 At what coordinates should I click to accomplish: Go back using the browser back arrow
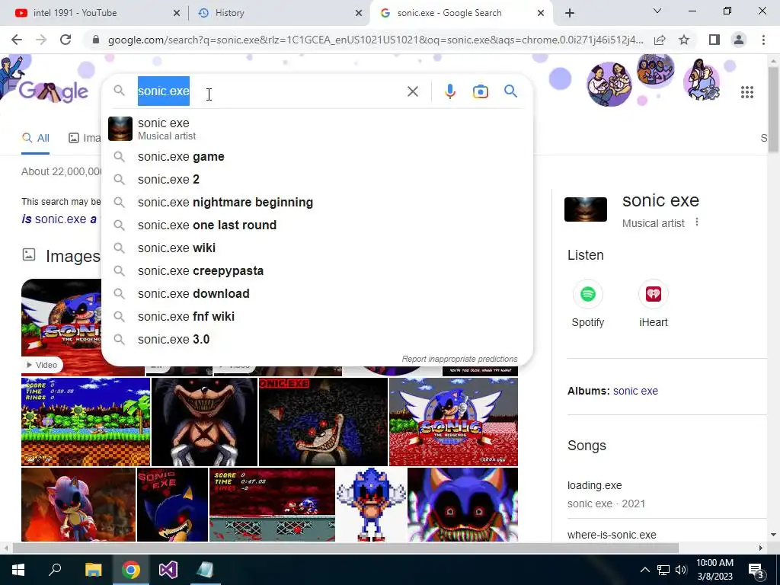[x=17, y=40]
